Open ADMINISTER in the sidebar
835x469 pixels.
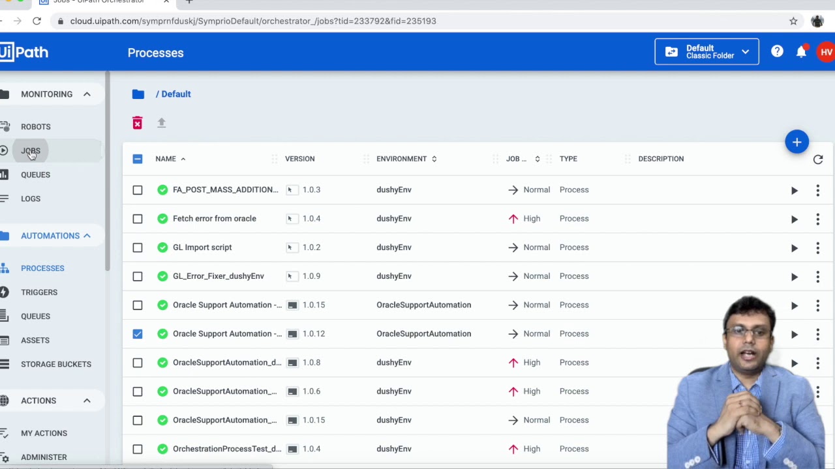(x=44, y=457)
